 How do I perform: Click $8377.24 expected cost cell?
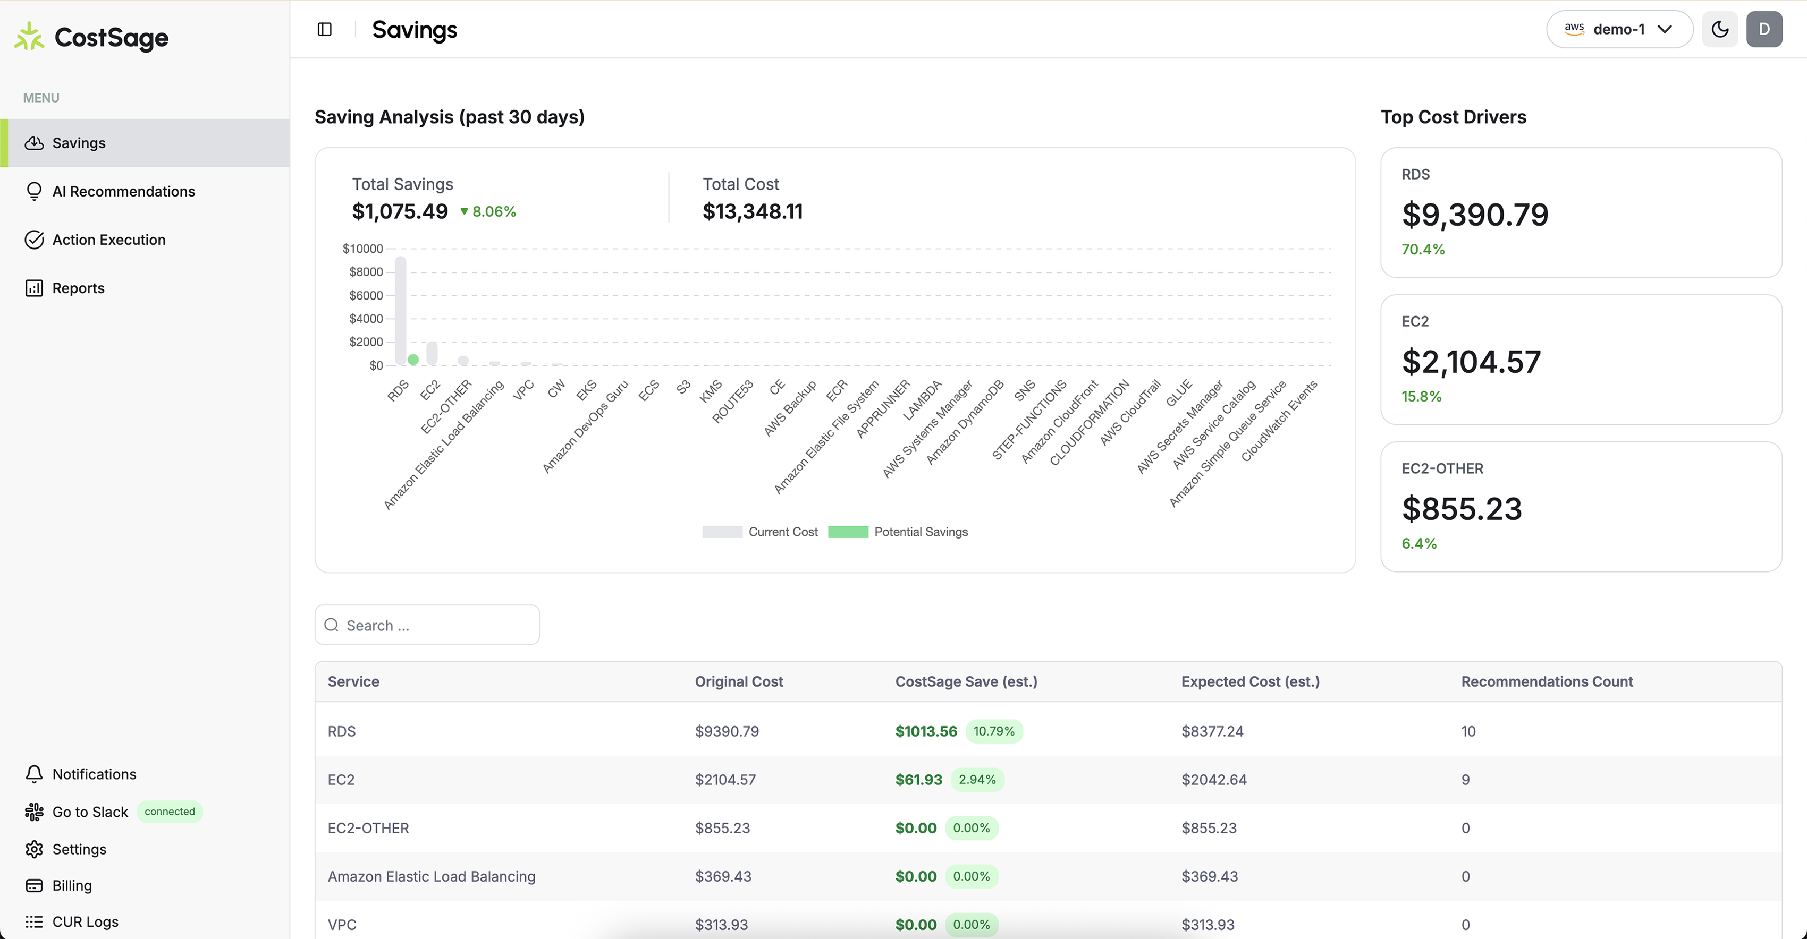pyautogui.click(x=1212, y=731)
